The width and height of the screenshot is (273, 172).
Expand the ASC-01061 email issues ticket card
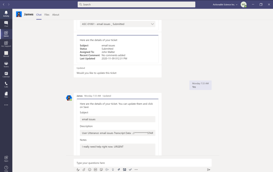(152, 24)
